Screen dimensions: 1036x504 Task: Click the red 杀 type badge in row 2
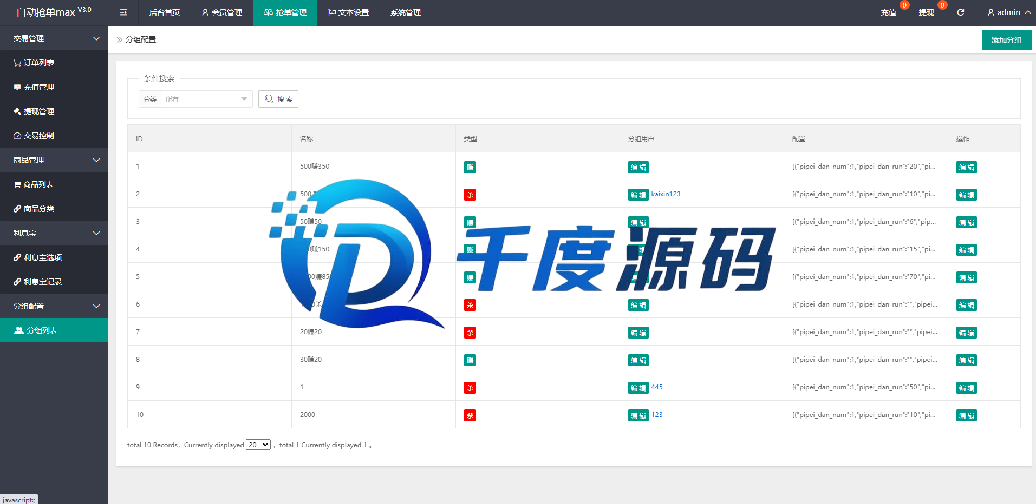[470, 195]
